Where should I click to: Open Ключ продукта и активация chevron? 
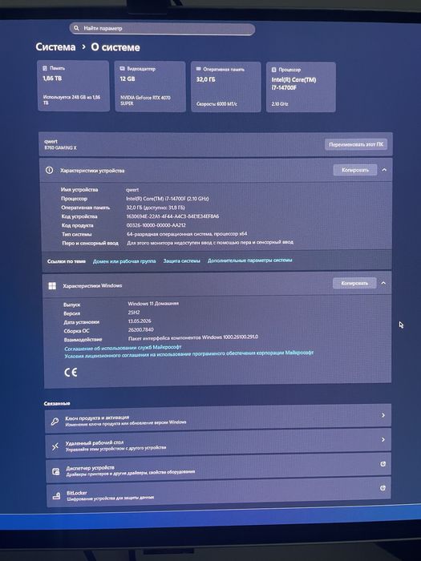click(383, 415)
